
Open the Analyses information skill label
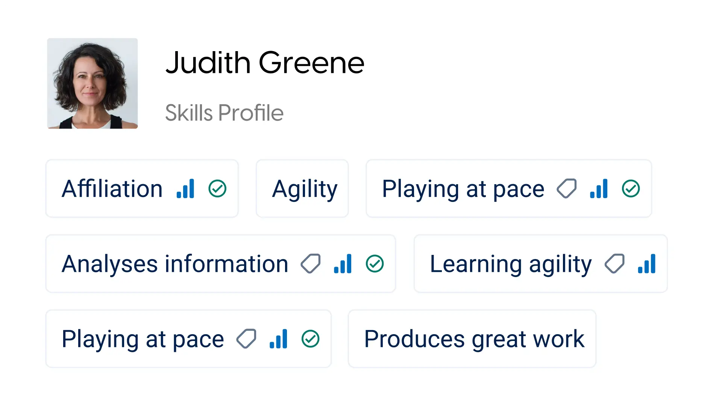(175, 264)
